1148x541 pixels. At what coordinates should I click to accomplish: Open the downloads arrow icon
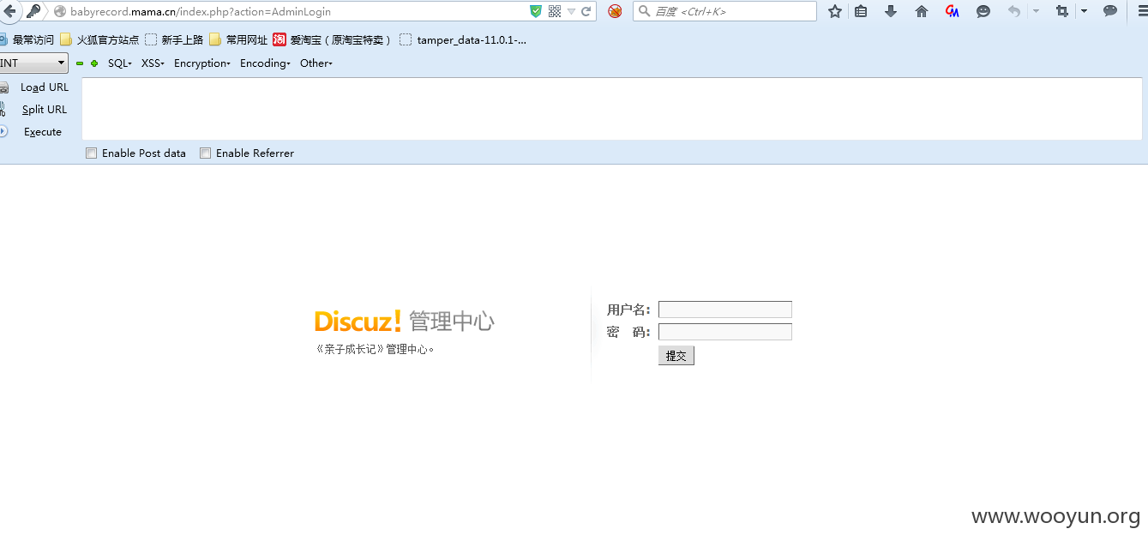point(891,11)
